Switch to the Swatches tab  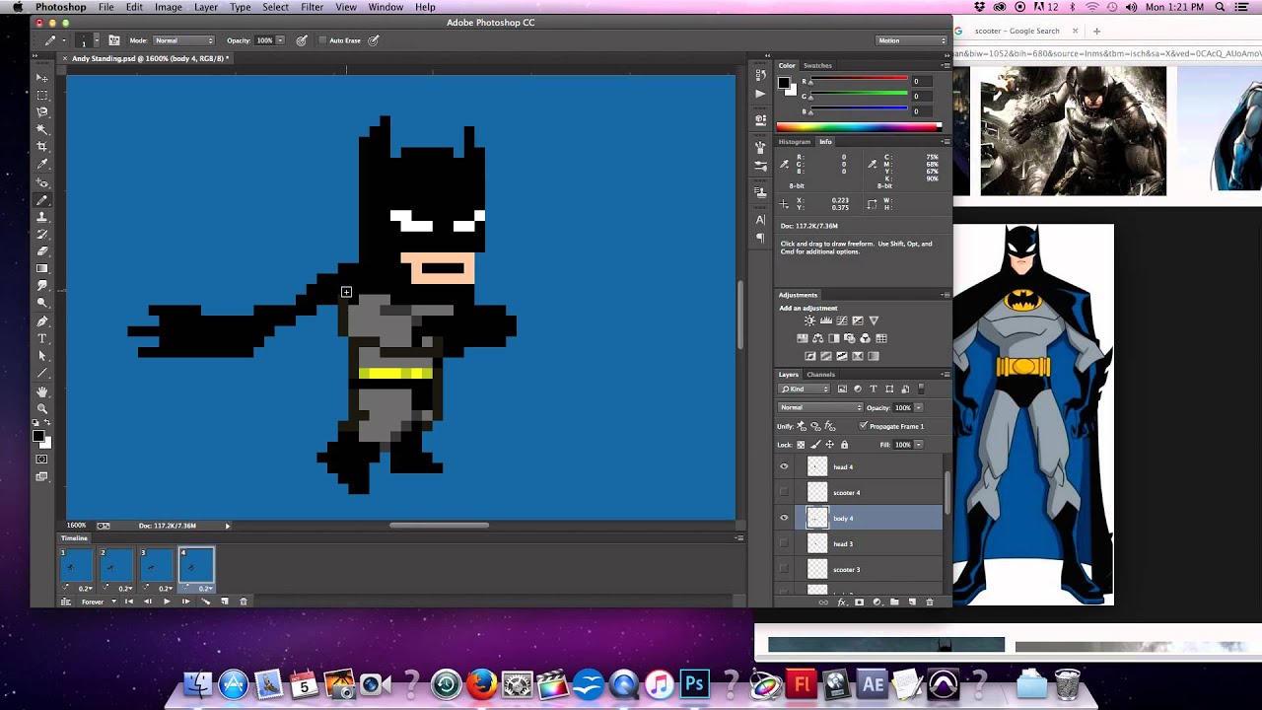(x=817, y=66)
